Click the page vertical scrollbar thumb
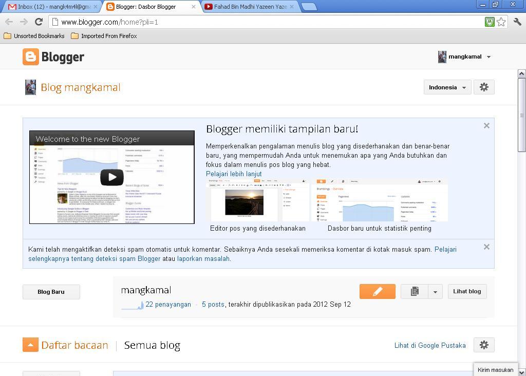The width and height of the screenshot is (526, 376). [522, 115]
